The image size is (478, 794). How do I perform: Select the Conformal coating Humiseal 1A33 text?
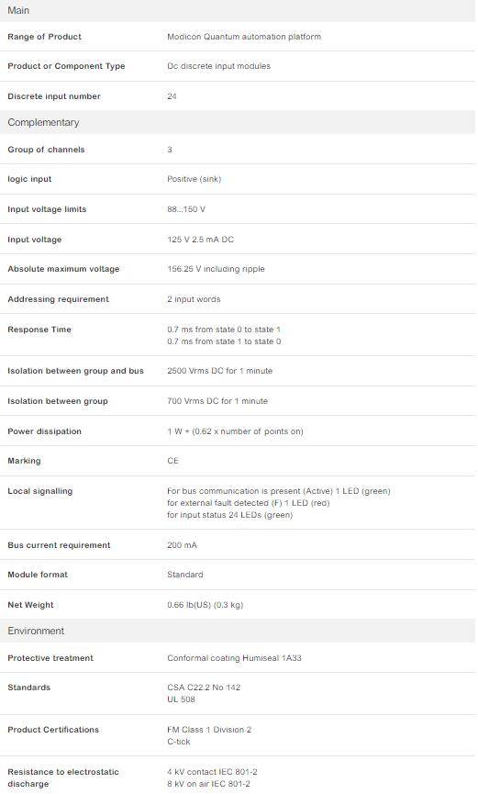tap(234, 658)
